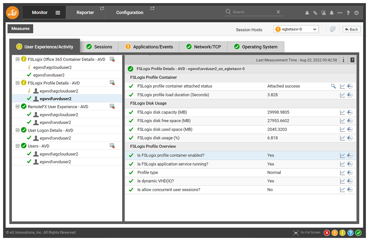Click the link chain icon in header
Viewport: 369px width, 241px height.
pos(315,13)
